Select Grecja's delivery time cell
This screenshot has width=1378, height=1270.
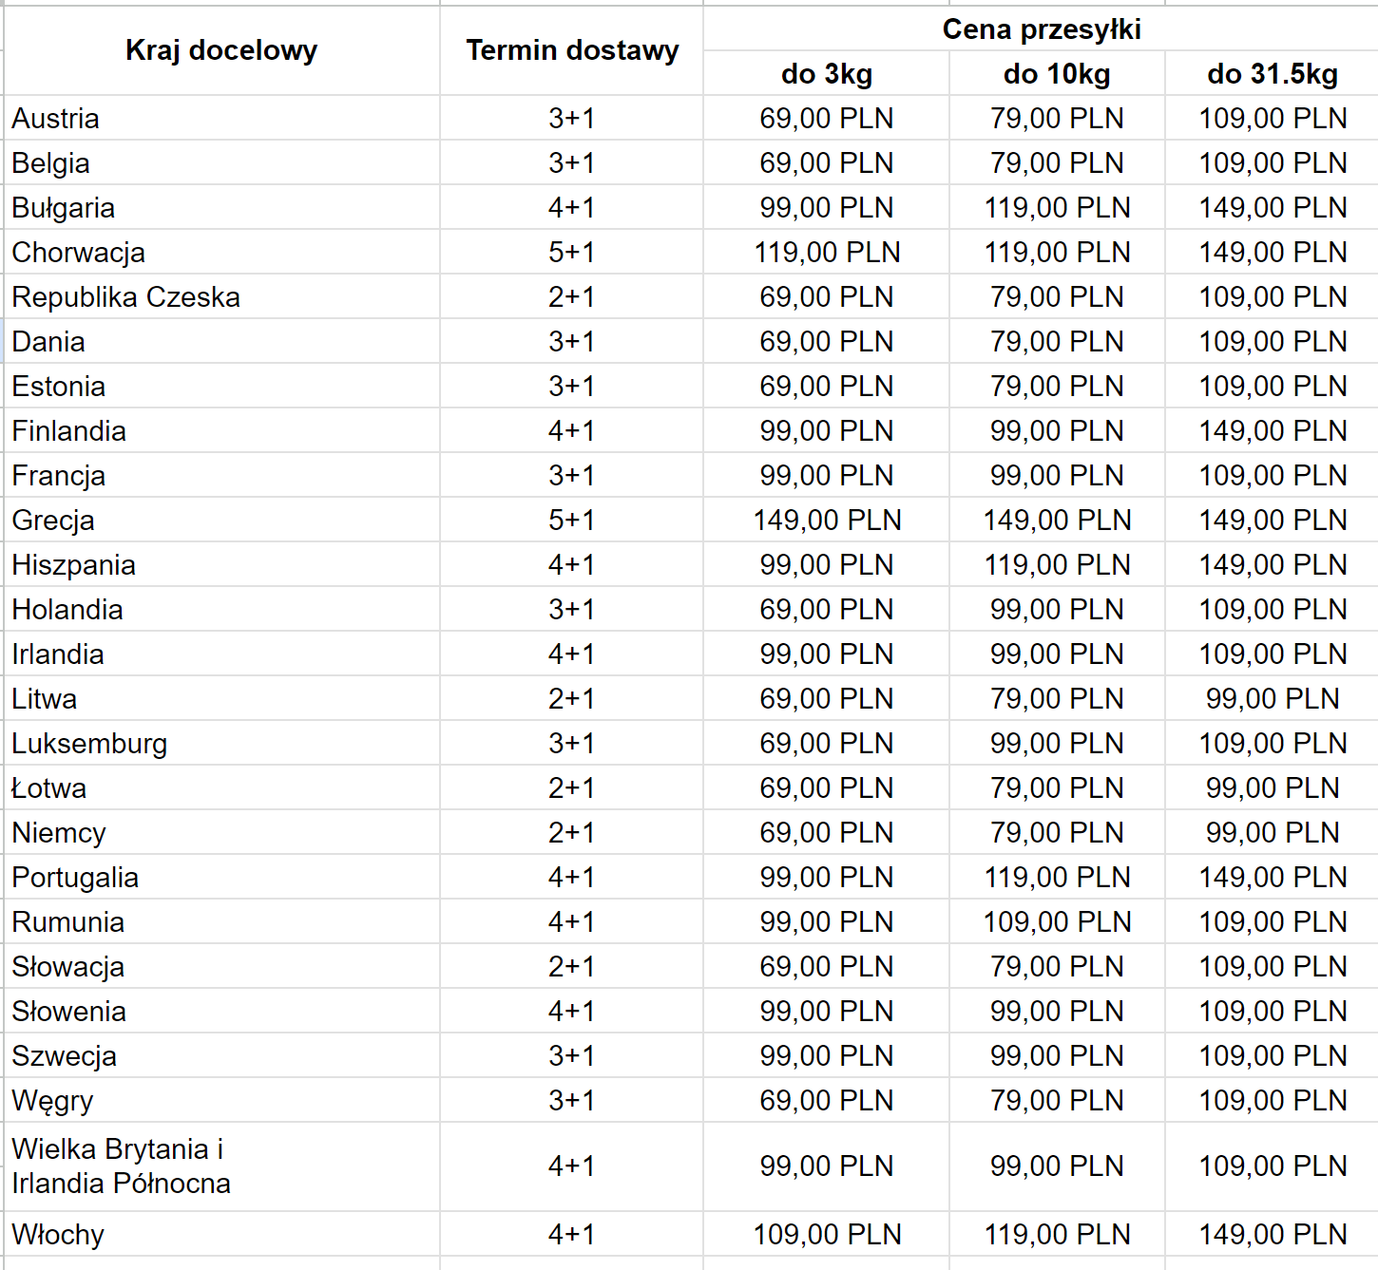pos(571,521)
